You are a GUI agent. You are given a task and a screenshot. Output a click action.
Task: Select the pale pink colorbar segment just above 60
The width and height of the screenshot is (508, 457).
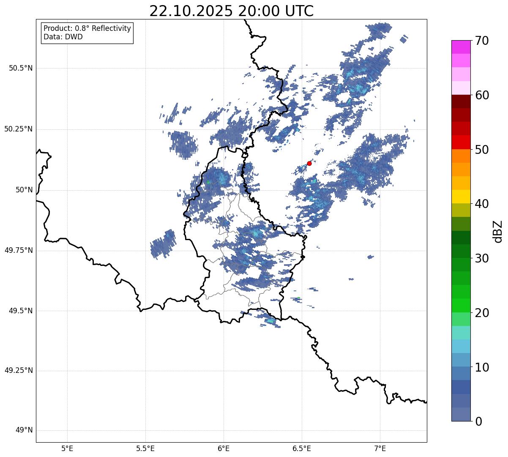tap(461, 88)
